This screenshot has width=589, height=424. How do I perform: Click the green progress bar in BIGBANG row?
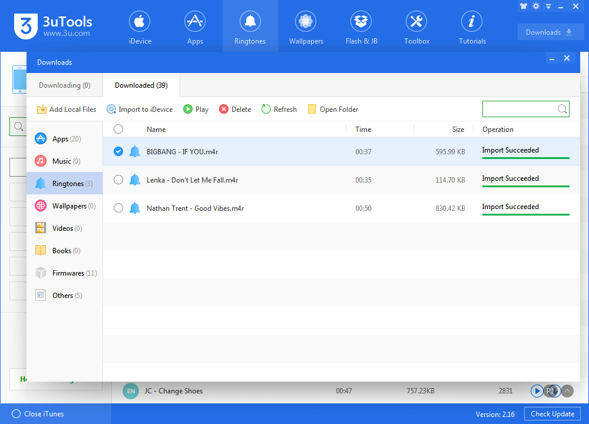tap(526, 158)
